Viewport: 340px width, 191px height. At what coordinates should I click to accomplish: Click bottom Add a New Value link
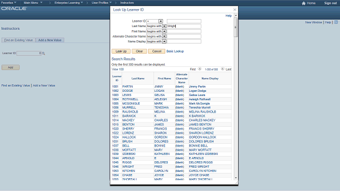[x=44, y=85]
